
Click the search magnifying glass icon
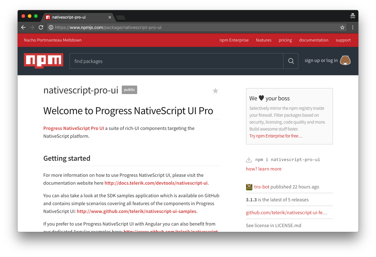pyautogui.click(x=290, y=61)
